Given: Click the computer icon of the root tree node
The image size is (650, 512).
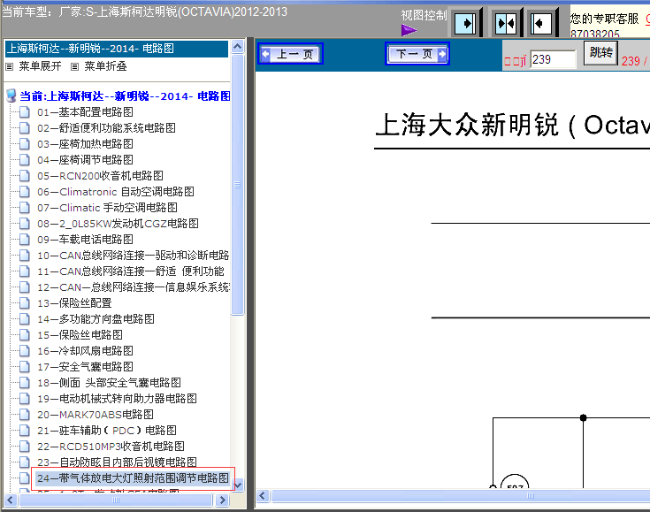Looking at the screenshot, I should coord(11,96).
